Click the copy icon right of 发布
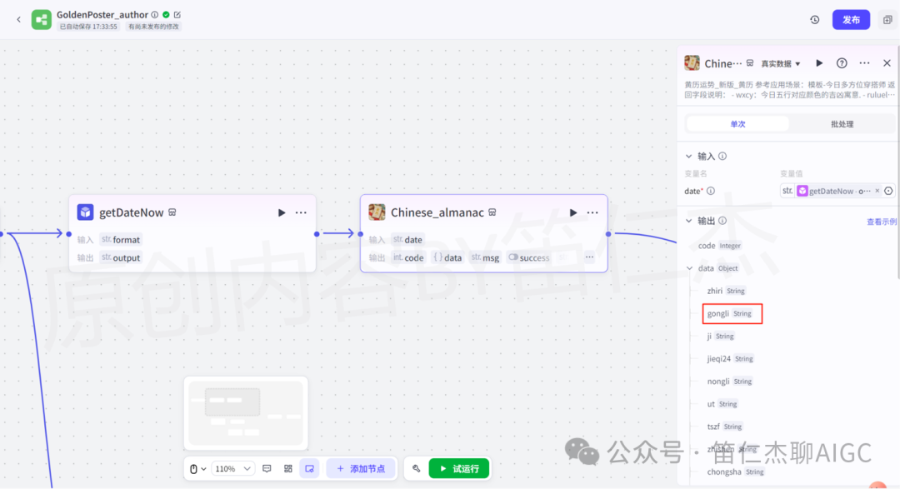The image size is (900, 489). tap(887, 19)
